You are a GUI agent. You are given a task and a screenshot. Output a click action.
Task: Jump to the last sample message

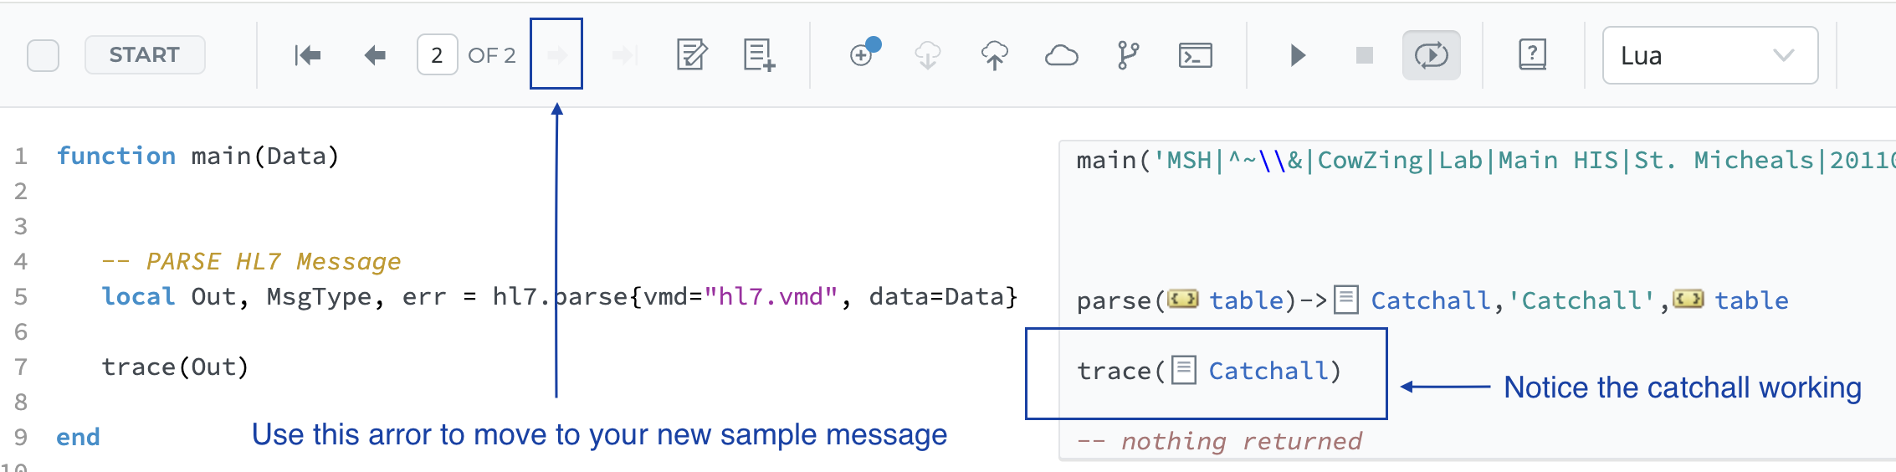(624, 55)
